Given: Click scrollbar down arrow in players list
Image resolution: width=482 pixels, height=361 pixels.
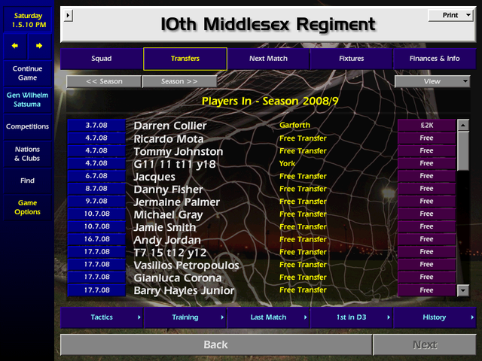Looking at the screenshot, I should [x=463, y=290].
